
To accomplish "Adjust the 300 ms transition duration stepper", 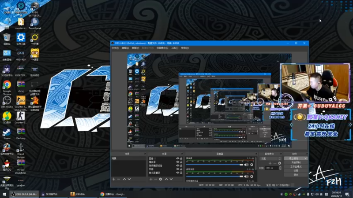I will click(x=280, y=168).
